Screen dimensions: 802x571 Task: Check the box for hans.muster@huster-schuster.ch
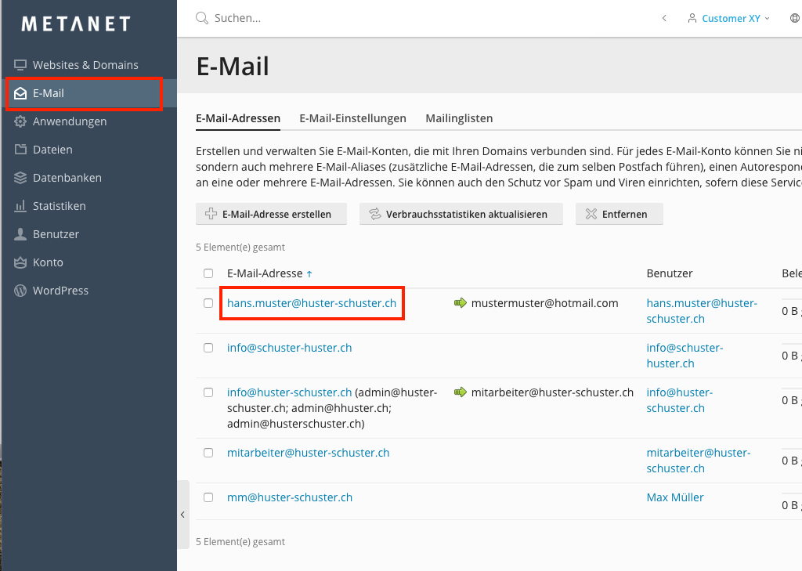208,303
